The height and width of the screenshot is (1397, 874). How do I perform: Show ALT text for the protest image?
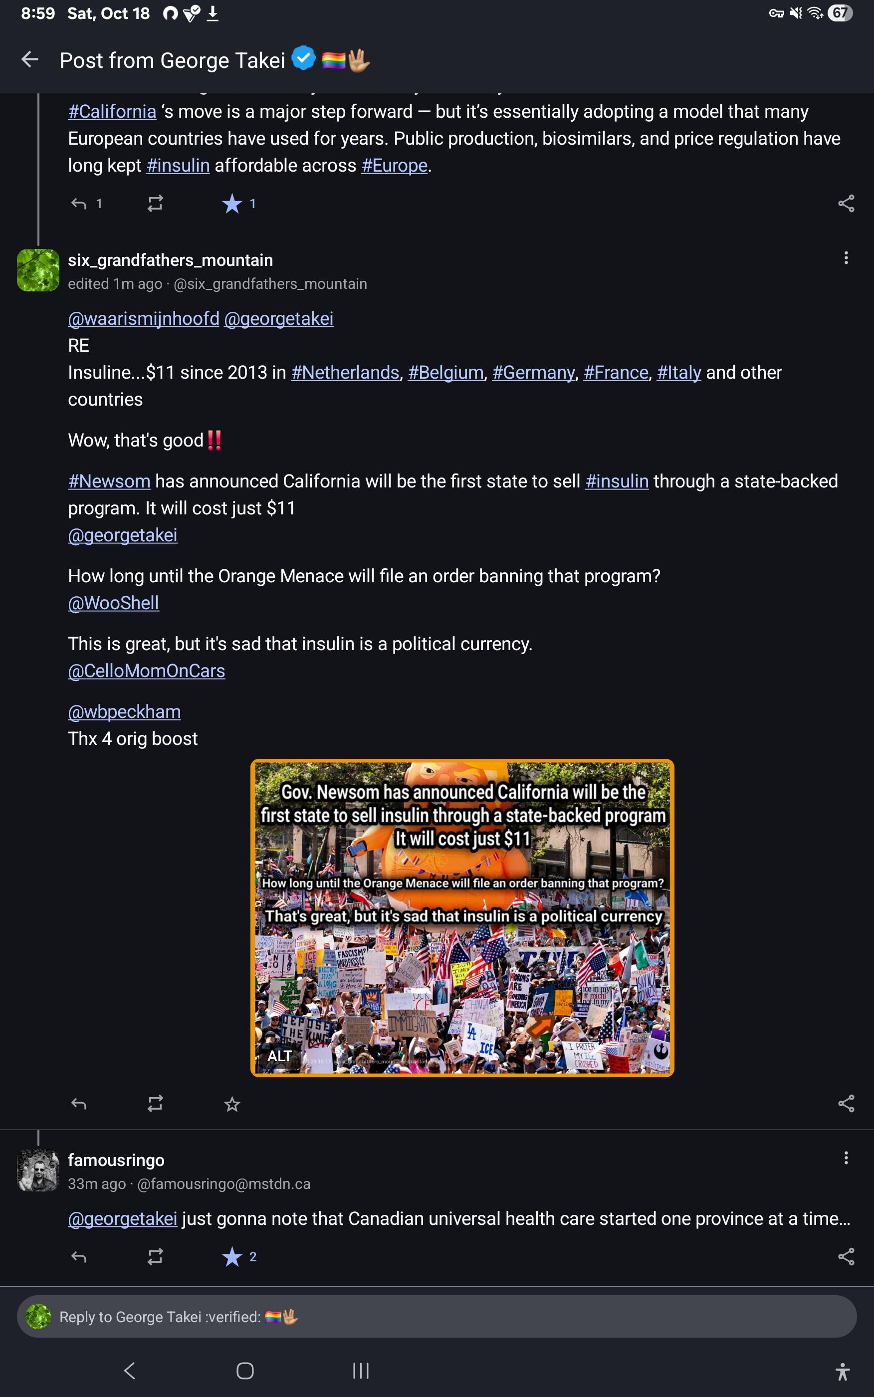click(x=280, y=1056)
